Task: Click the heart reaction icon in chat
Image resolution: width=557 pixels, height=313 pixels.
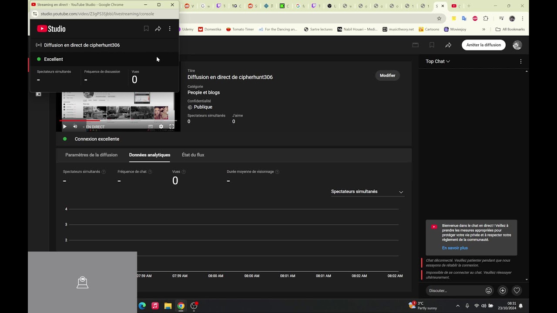Action: (x=517, y=290)
